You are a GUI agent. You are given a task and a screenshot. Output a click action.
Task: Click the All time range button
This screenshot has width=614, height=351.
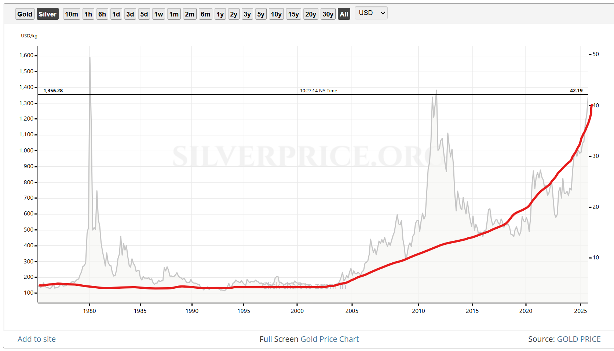pyautogui.click(x=344, y=14)
